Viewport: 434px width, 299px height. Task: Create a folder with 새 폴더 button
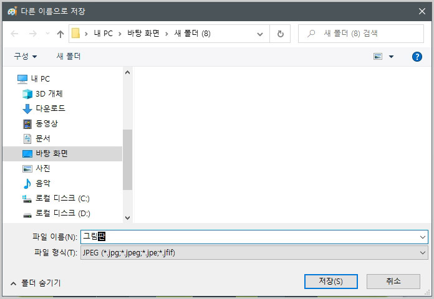[x=69, y=57]
